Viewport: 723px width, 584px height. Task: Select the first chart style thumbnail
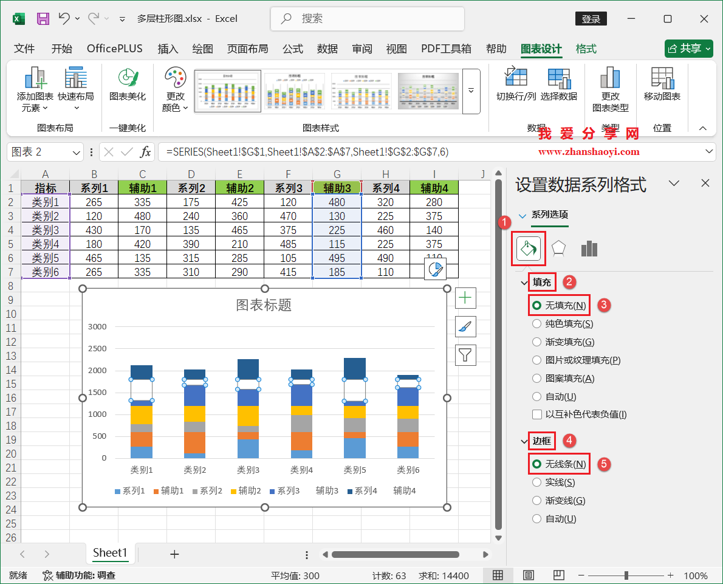pyautogui.click(x=228, y=91)
